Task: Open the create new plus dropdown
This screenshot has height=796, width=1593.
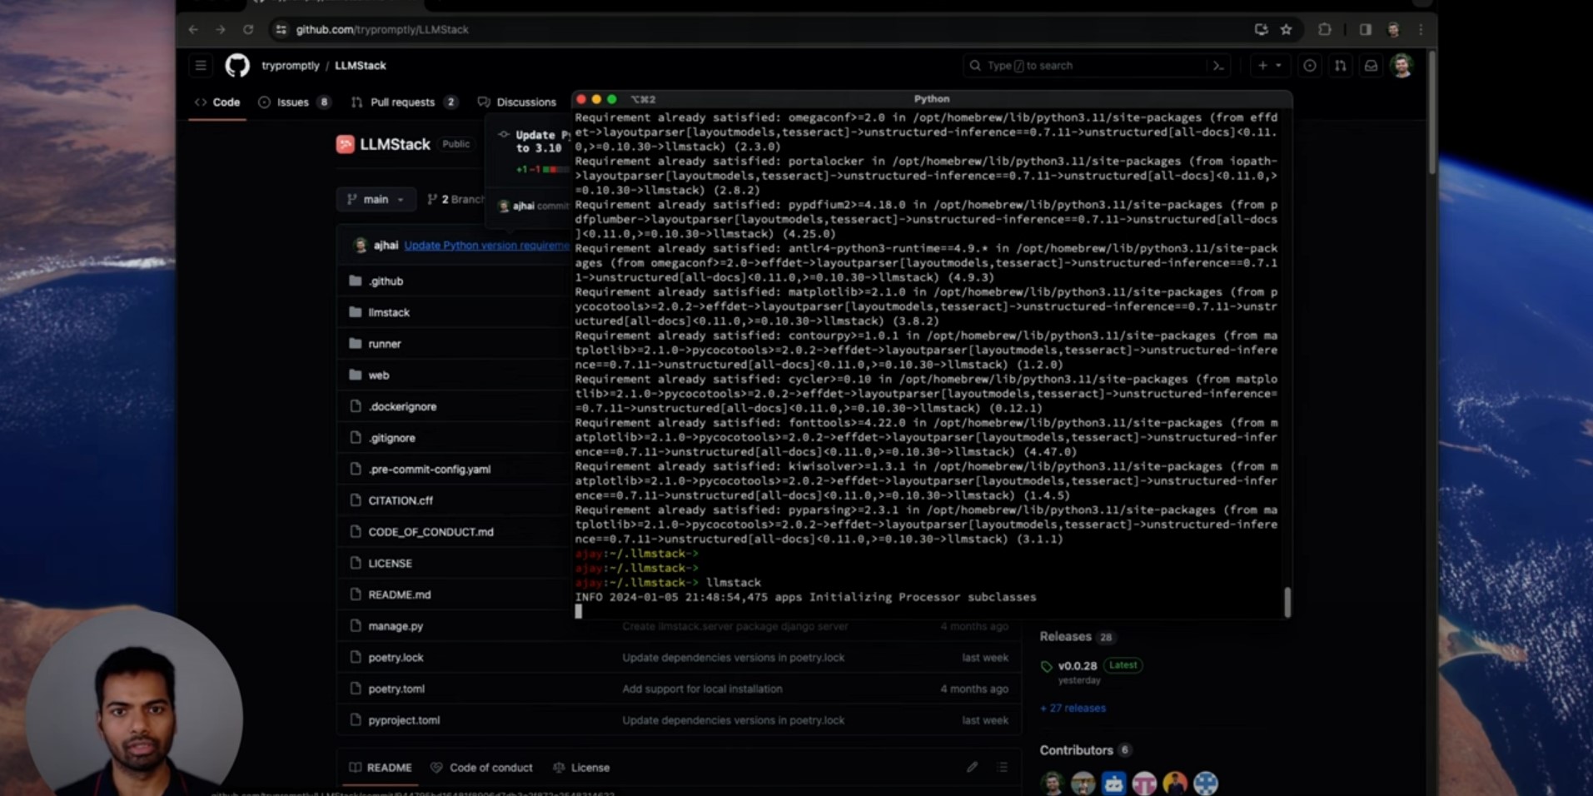Action: coord(1270,65)
